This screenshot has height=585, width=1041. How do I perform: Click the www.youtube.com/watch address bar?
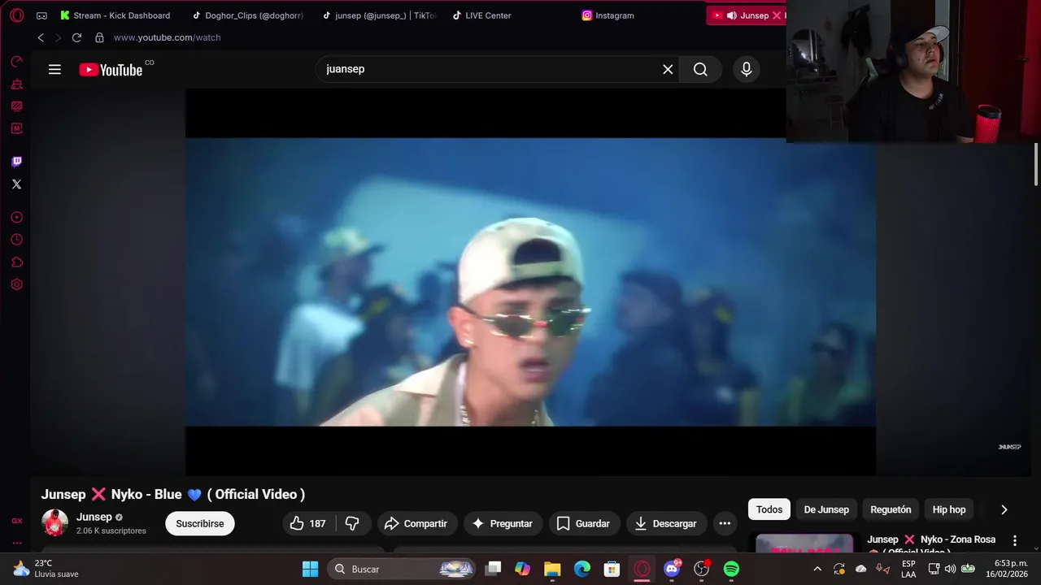coord(167,37)
